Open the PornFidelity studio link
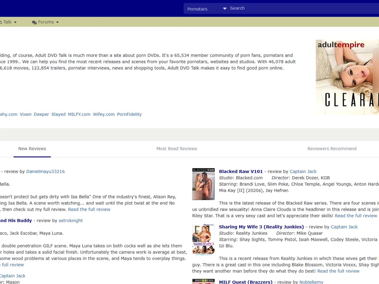Image resolution: width=379 pixels, height=284 pixels. click(129, 114)
